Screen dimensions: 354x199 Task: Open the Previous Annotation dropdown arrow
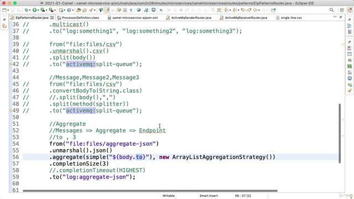click(x=238, y=10)
